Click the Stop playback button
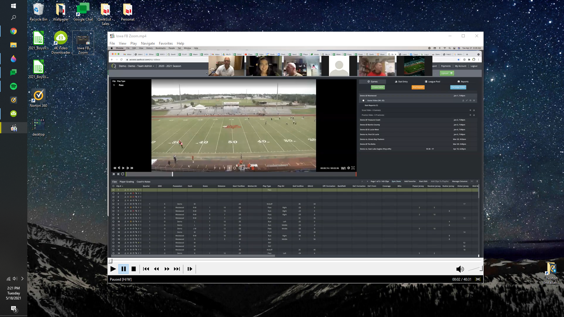 [134, 269]
